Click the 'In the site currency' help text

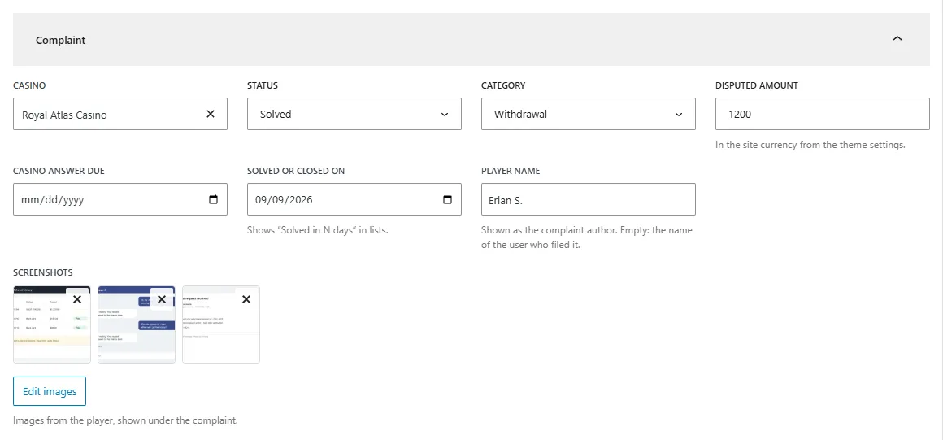[810, 145]
